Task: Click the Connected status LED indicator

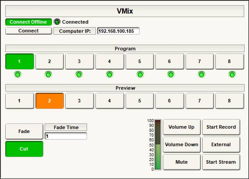Action: 57,22
